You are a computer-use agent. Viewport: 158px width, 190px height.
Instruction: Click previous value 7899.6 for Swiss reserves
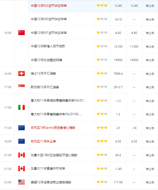click(x=118, y=74)
